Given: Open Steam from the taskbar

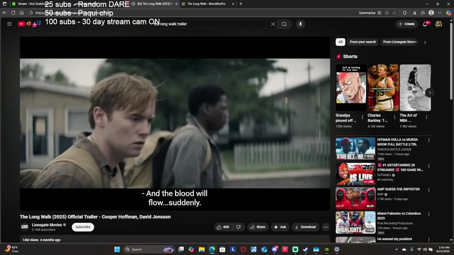Looking at the screenshot, I should click(x=305, y=249).
